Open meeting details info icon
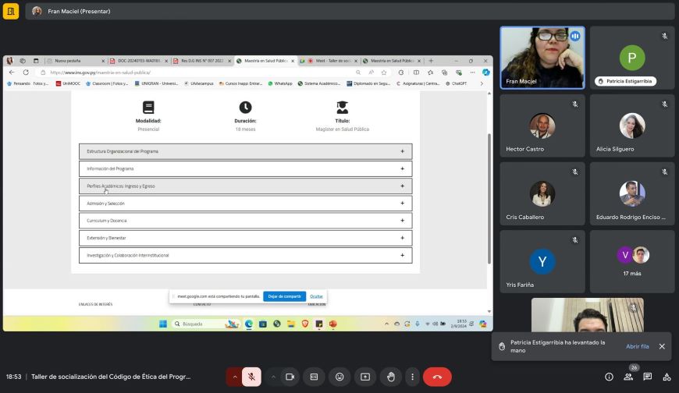The height and width of the screenshot is (393, 679). coord(609,377)
